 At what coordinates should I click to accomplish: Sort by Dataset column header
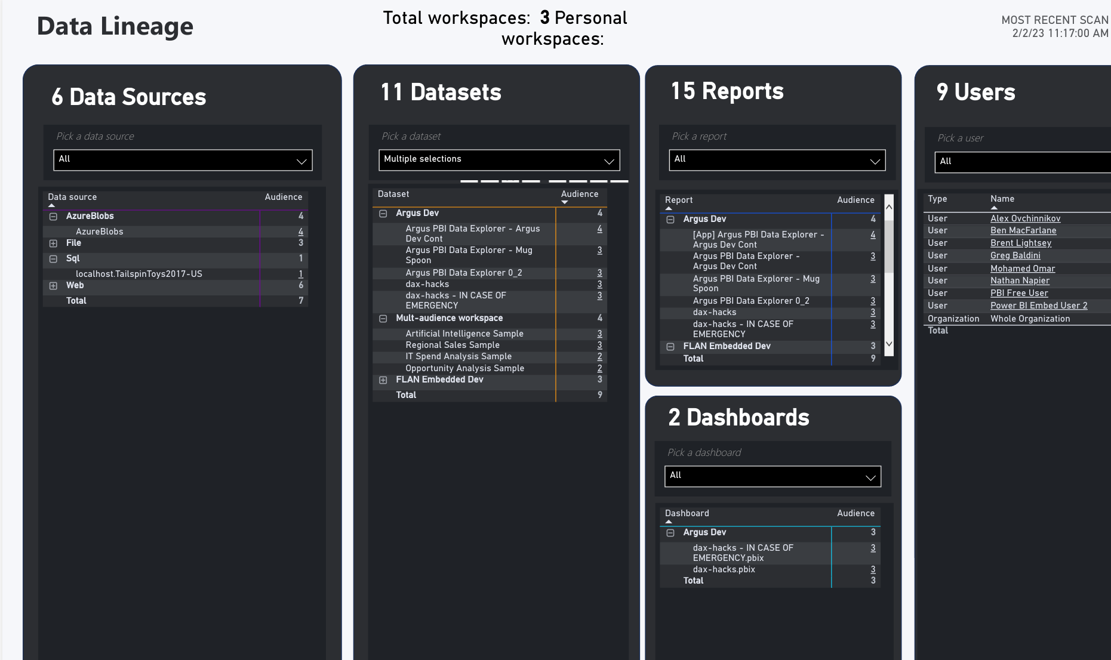coord(393,194)
